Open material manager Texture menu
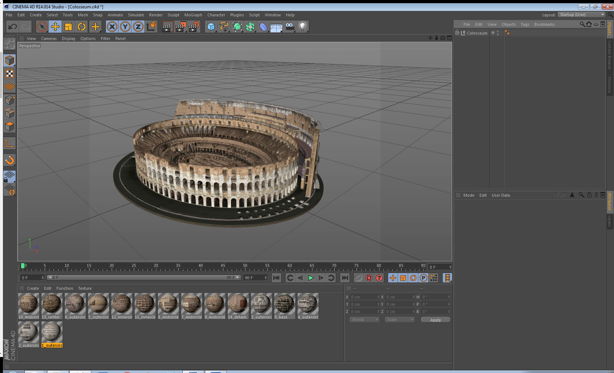This screenshot has height=373, width=614. pos(85,288)
